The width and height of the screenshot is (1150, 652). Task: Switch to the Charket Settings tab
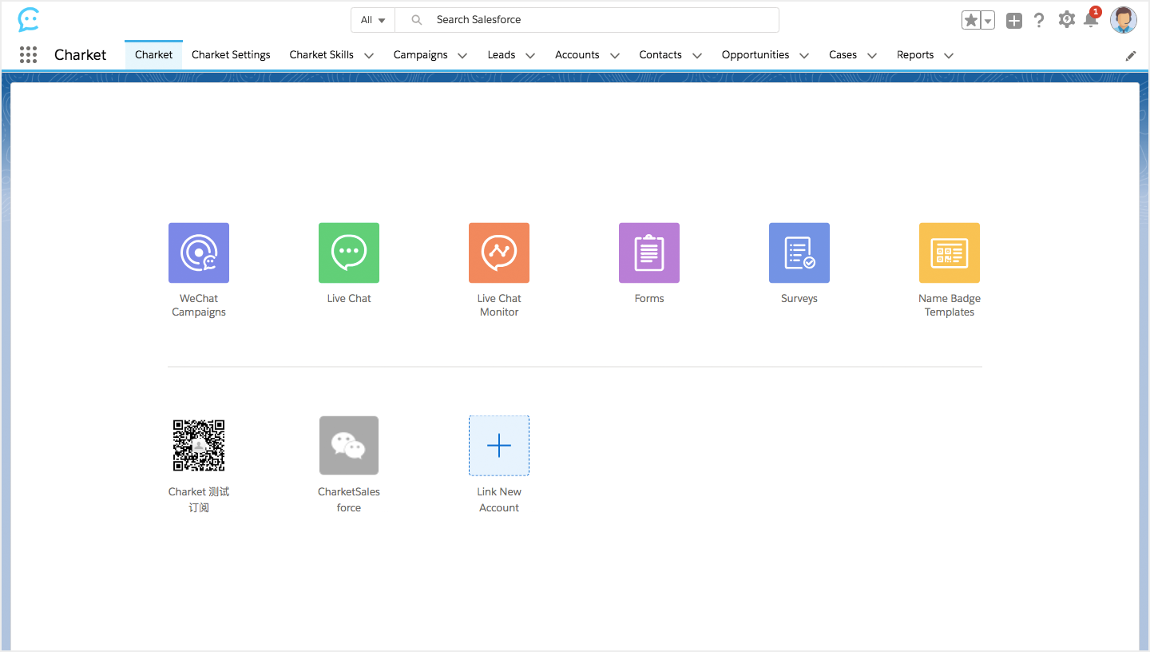click(x=231, y=55)
